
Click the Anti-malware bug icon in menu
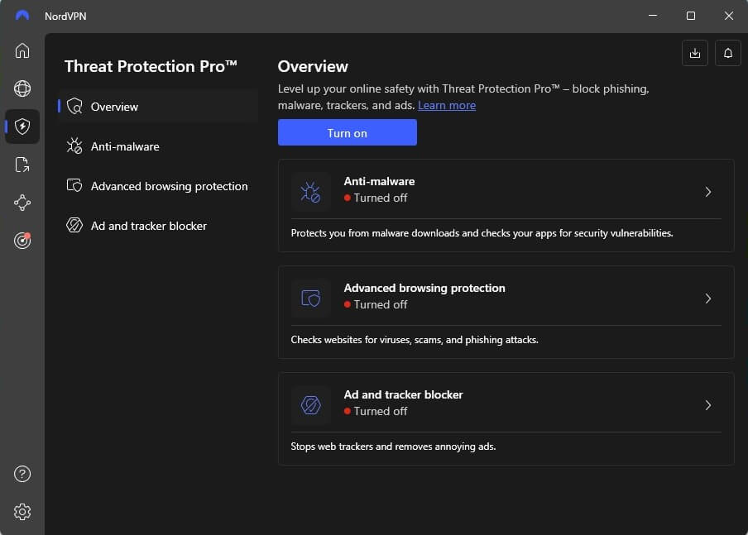coord(74,146)
